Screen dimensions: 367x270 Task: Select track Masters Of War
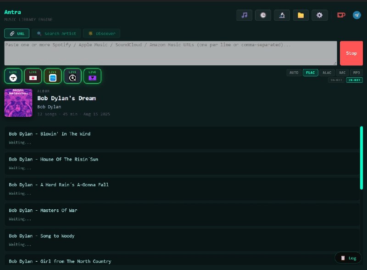pos(182,214)
